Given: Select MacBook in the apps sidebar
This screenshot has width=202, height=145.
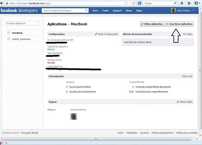Looking at the screenshot, I should click(17, 33).
